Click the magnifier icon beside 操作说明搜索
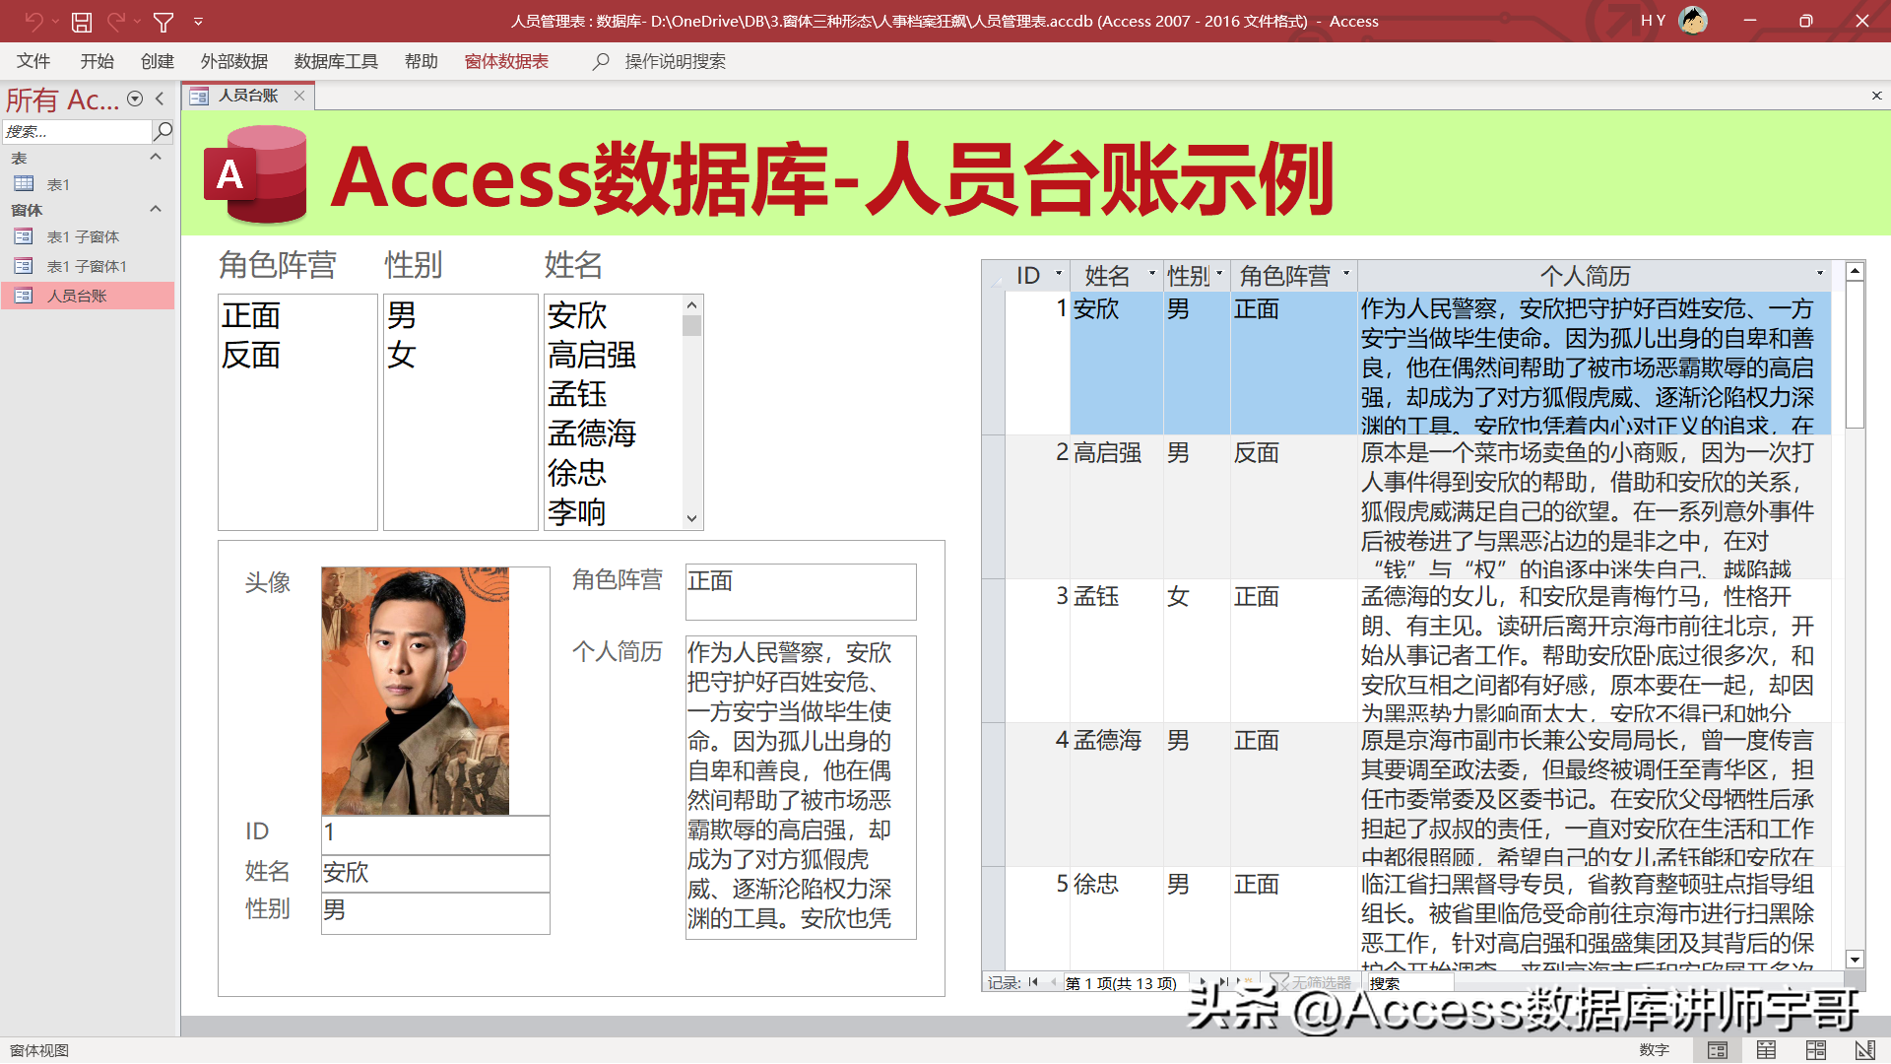The image size is (1891, 1064). coord(601,61)
